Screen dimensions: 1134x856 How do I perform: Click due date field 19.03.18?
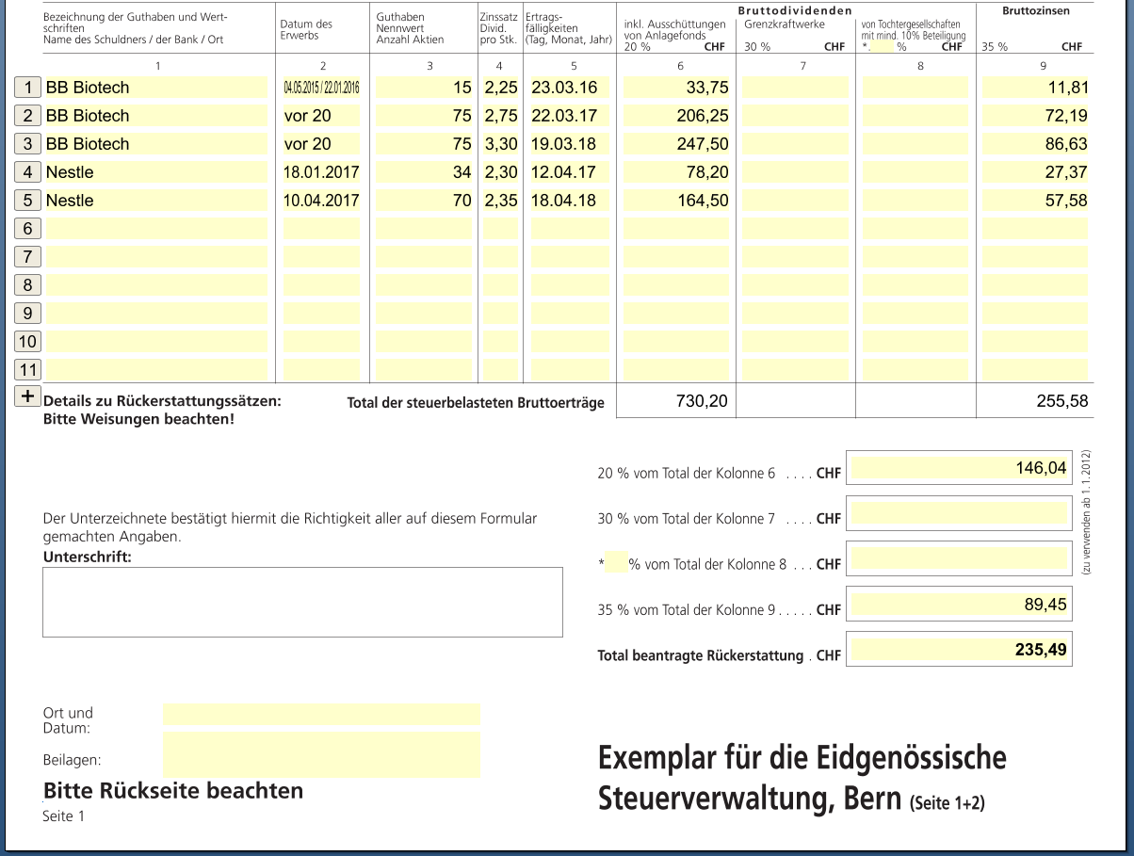570,144
